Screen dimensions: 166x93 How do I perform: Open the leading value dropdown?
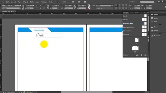tap(34, 8)
